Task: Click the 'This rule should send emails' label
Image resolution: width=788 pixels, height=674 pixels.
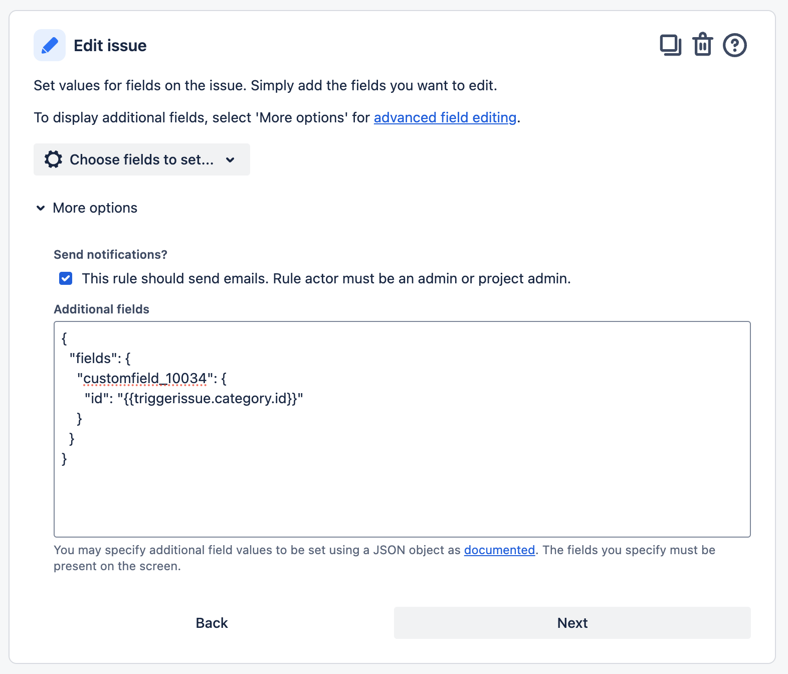Action: pyautogui.click(x=326, y=278)
